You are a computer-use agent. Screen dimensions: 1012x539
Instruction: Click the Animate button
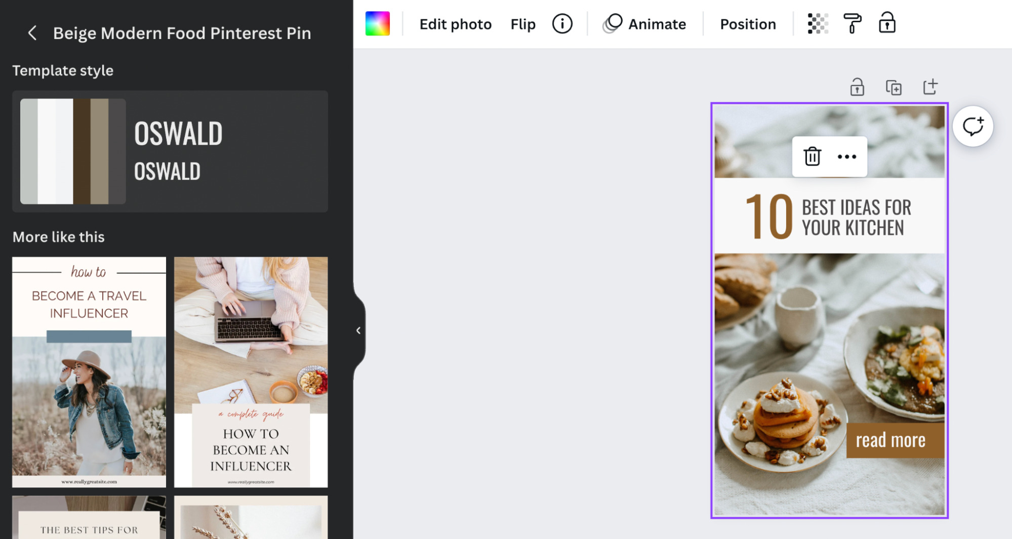coord(646,23)
